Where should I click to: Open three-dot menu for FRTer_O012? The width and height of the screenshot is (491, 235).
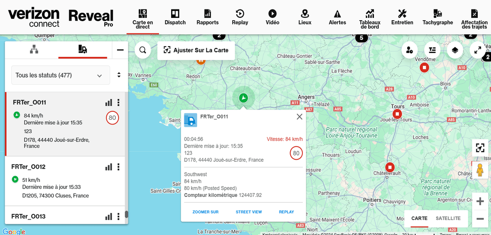pyautogui.click(x=119, y=167)
